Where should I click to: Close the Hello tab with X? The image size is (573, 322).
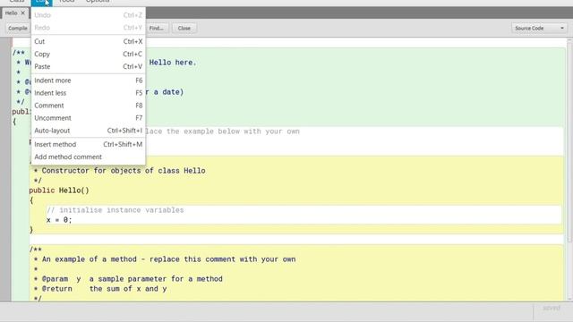point(22,13)
